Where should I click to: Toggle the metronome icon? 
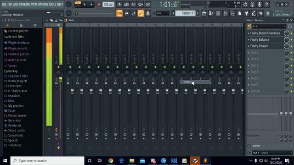click(x=119, y=4)
